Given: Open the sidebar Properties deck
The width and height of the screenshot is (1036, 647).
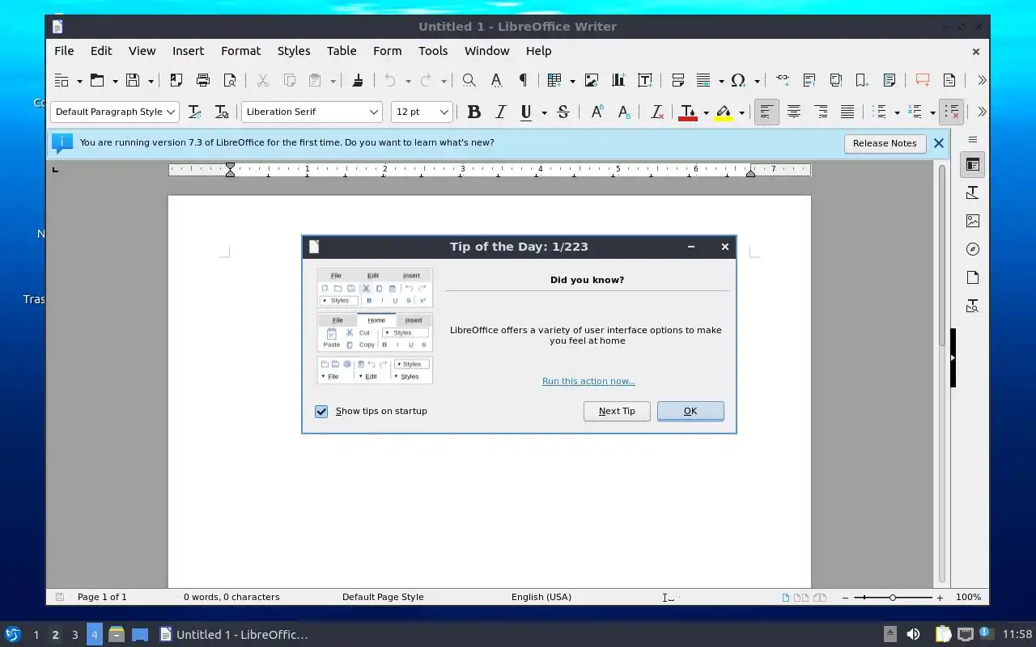Looking at the screenshot, I should [x=973, y=165].
